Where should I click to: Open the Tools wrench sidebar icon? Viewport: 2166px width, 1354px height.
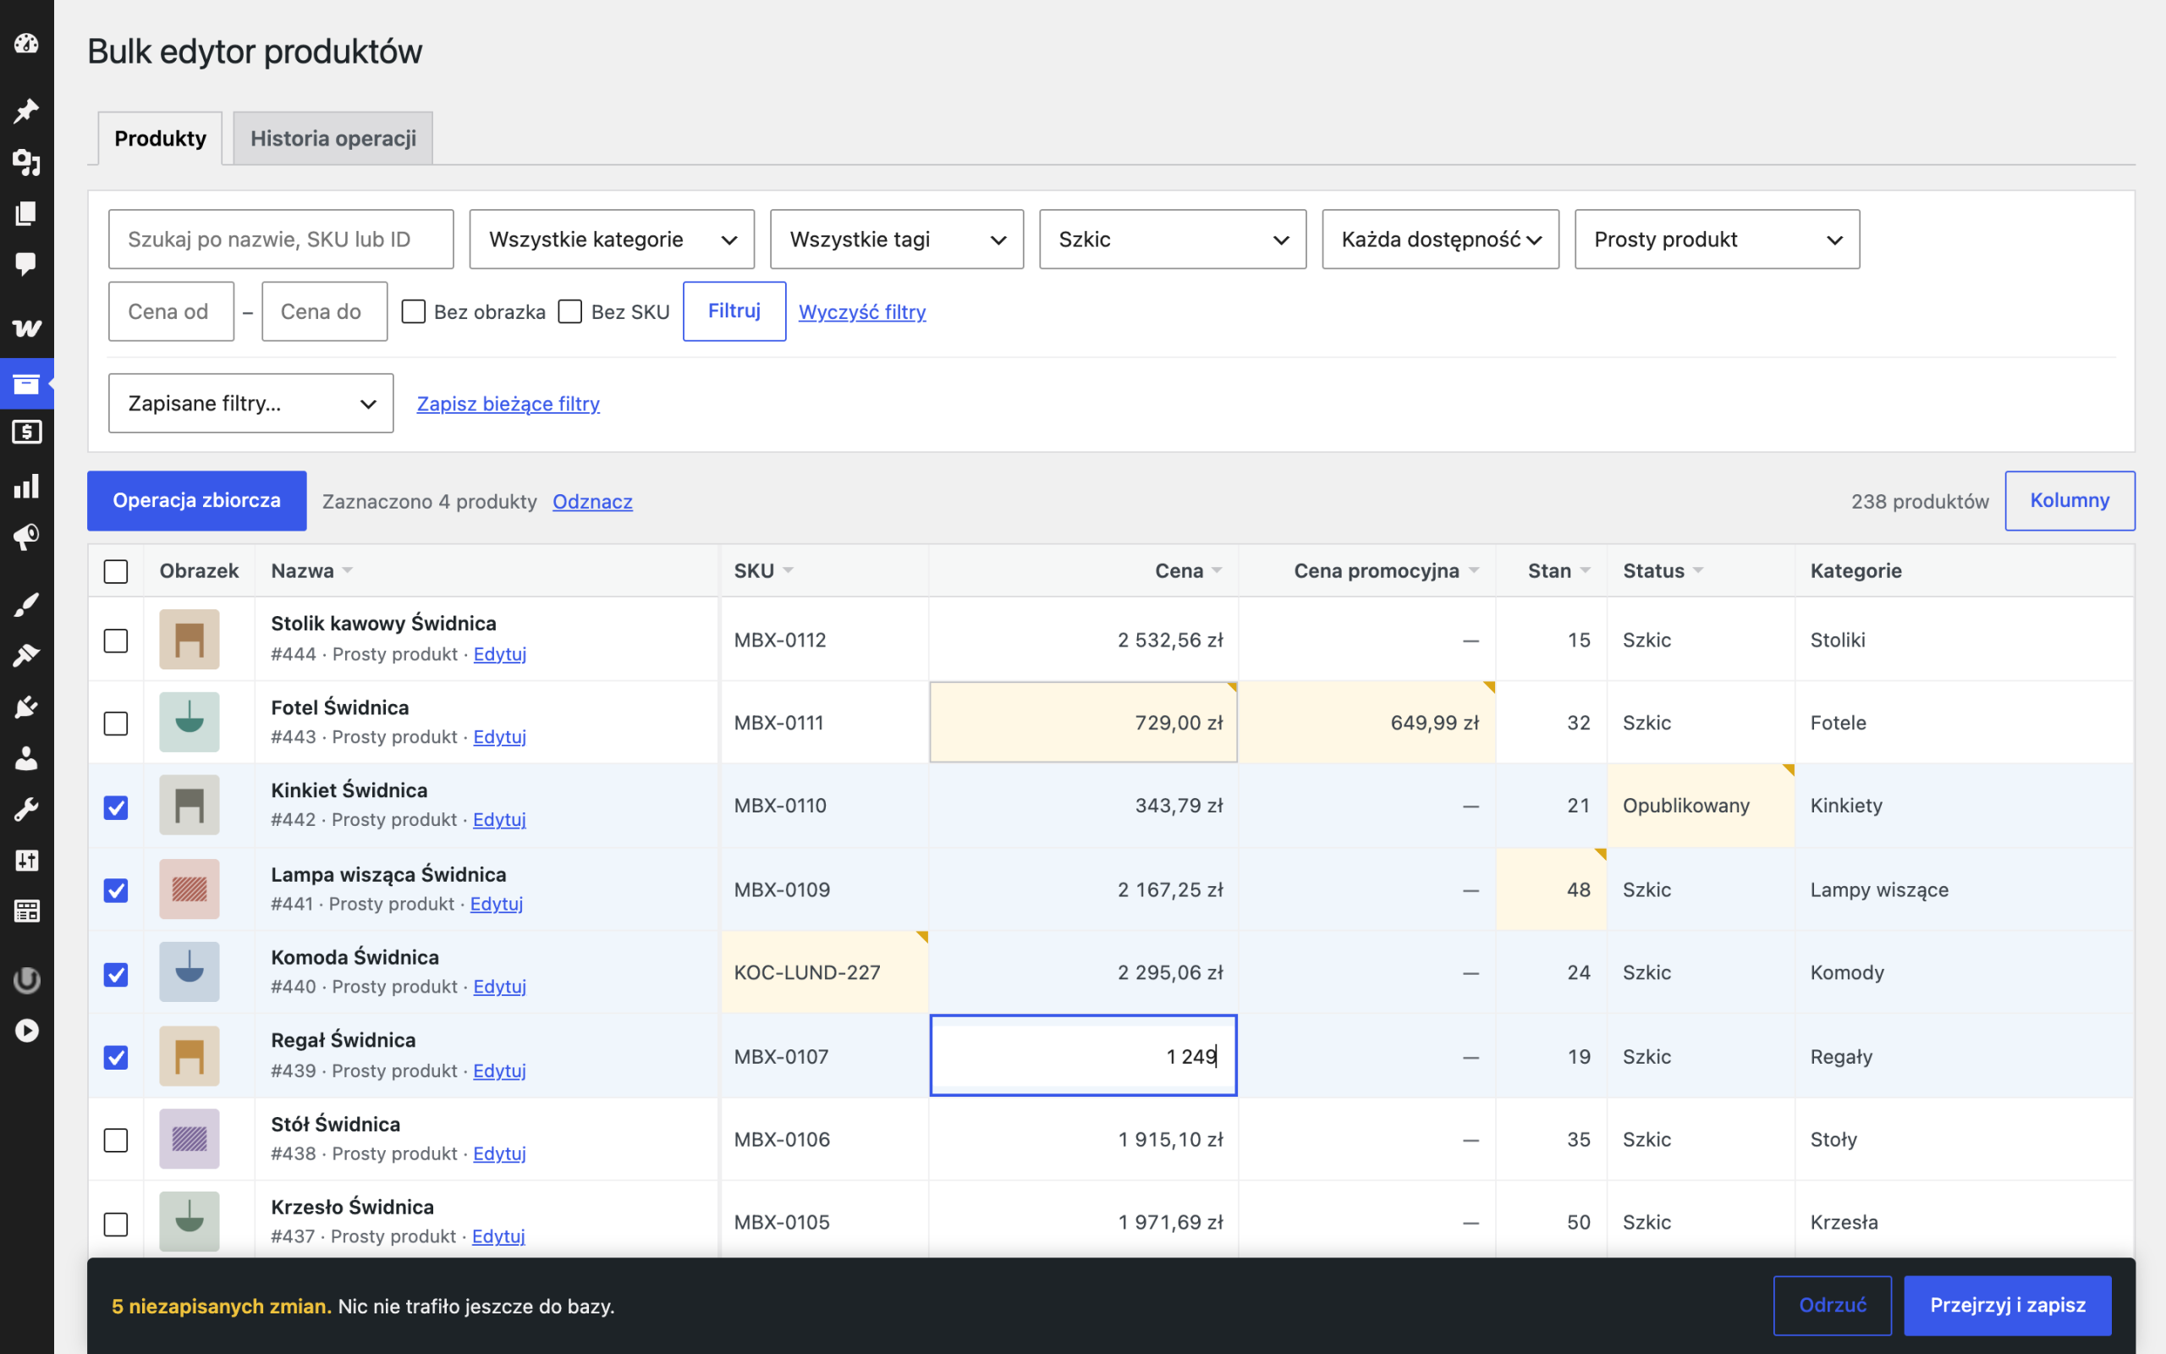pyautogui.click(x=26, y=810)
